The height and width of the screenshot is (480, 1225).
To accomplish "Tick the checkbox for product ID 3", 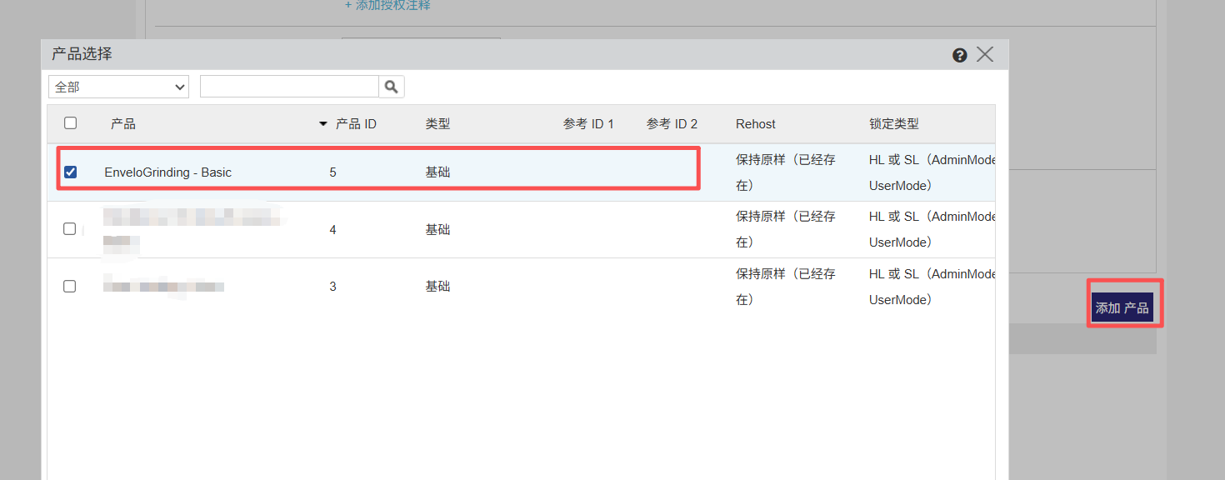I will click(70, 286).
